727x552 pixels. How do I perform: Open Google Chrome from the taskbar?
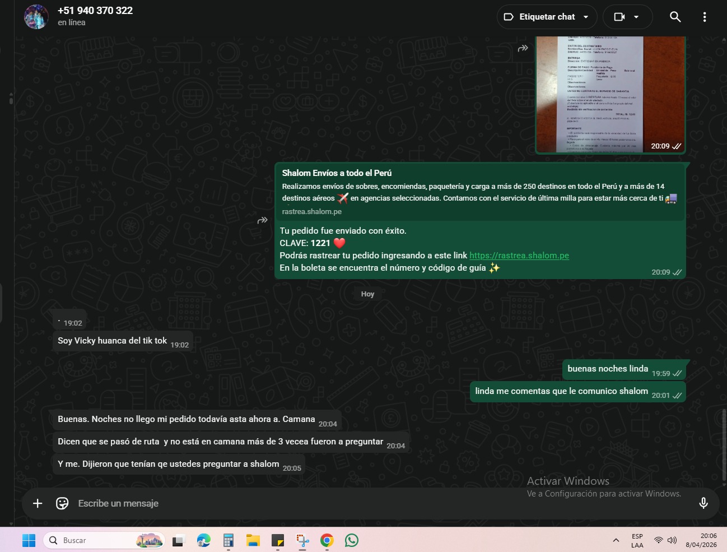(327, 540)
